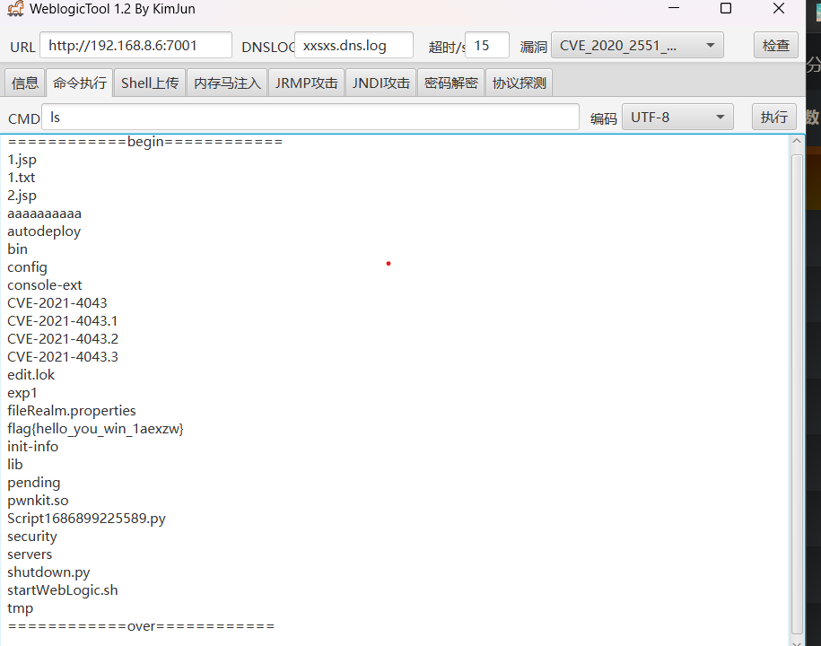The width and height of the screenshot is (821, 646).
Task: Open the CVE_2020_2551 vulnerability dropdown
Action: (x=637, y=46)
